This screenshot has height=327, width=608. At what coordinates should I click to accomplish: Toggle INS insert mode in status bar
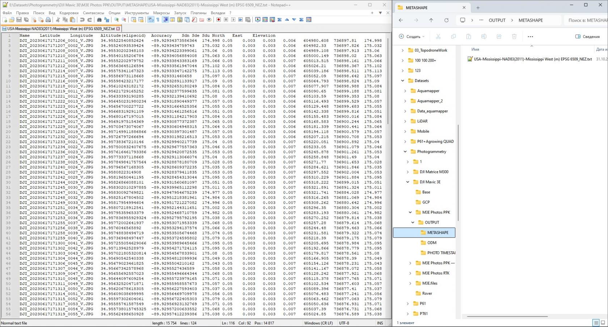click(x=380, y=323)
